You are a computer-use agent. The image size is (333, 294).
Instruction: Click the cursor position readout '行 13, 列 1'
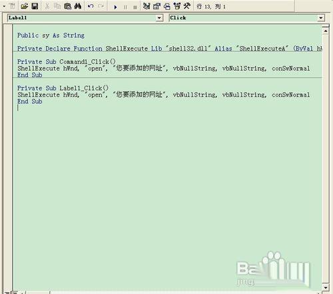coord(211,7)
